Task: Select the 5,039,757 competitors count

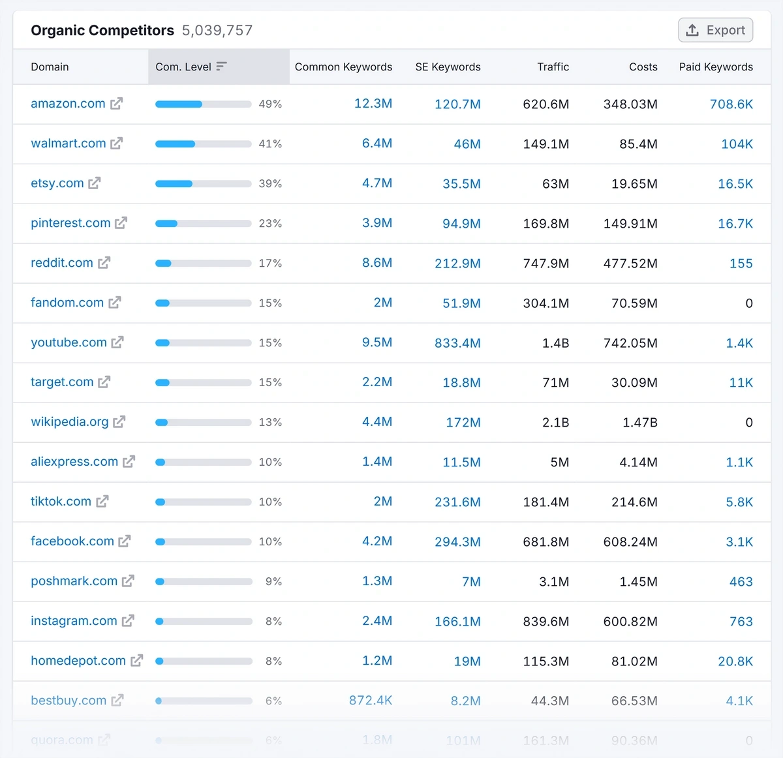Action: (217, 31)
